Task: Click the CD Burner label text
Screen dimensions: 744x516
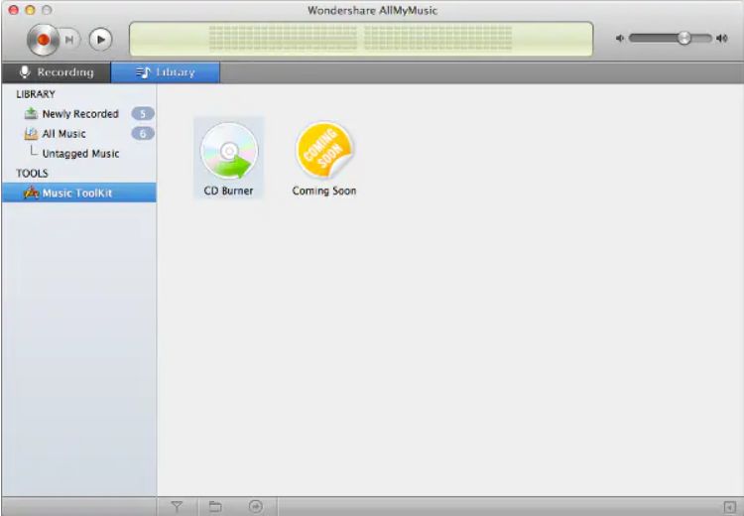Action: (x=229, y=191)
